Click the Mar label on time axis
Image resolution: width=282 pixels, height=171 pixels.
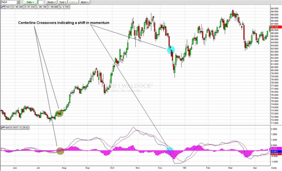point(230,168)
